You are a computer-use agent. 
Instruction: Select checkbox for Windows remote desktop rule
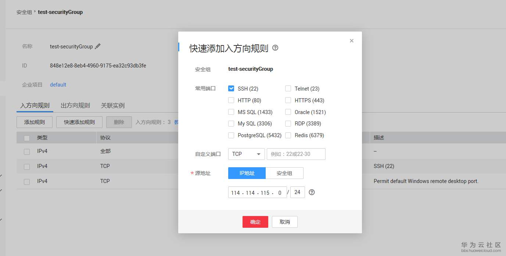[27, 182]
